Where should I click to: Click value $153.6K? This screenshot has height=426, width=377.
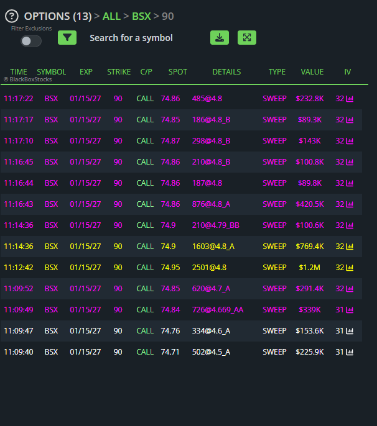(x=310, y=331)
